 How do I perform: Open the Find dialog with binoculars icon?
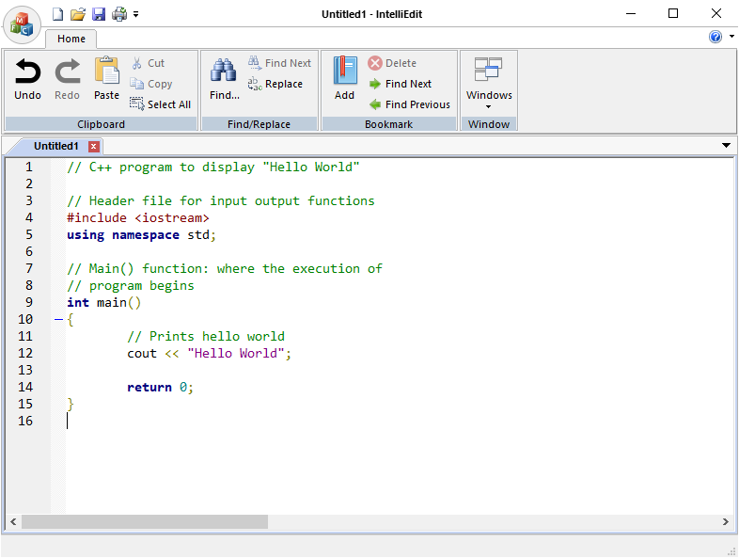coord(224,78)
